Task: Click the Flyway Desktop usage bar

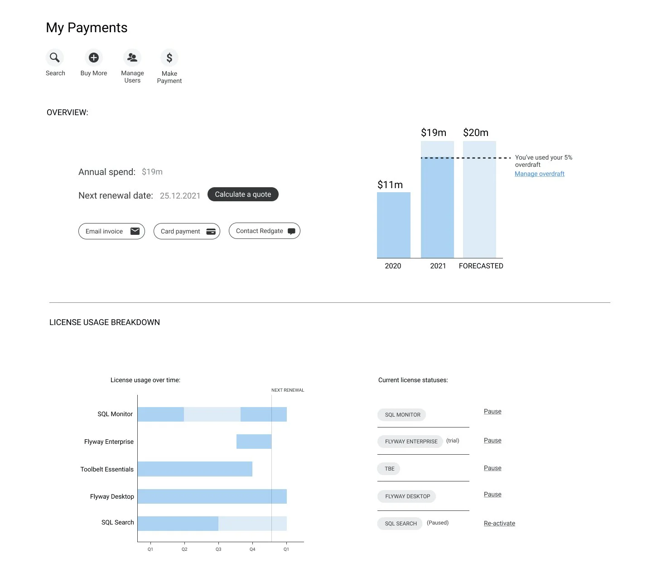Action: tap(212, 496)
